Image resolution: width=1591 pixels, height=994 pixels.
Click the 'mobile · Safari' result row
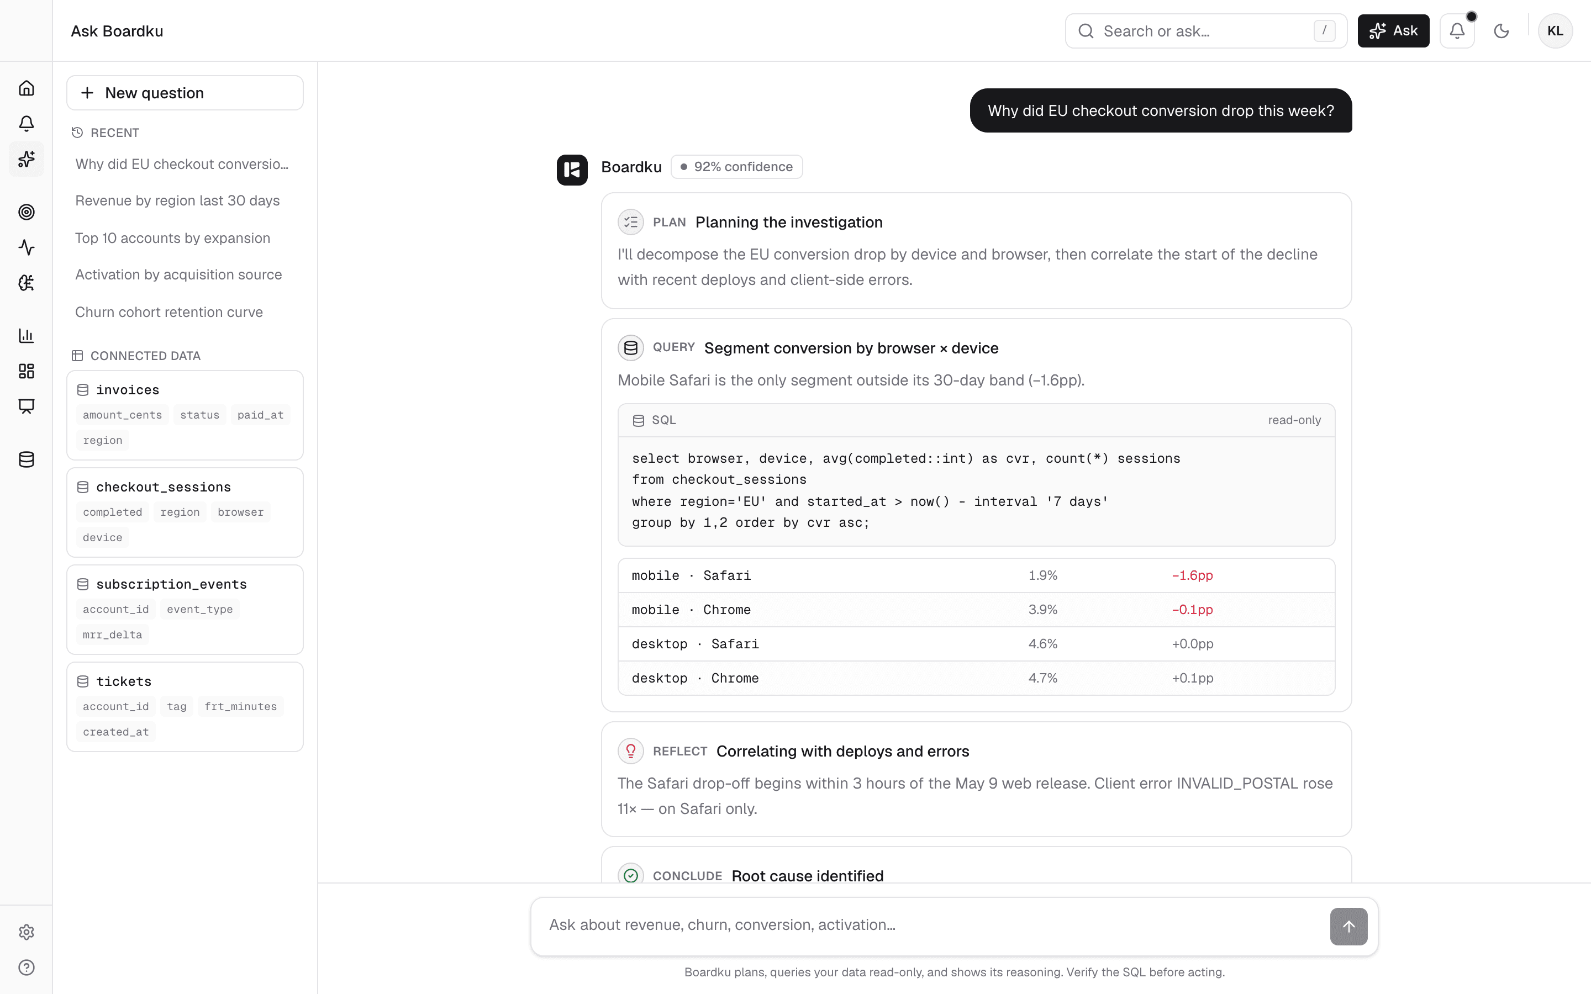[x=976, y=576]
